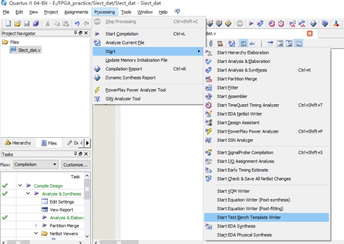Screen dimensions: 344x244
Task: Click View Report in Tasks list
Action: pos(61,210)
